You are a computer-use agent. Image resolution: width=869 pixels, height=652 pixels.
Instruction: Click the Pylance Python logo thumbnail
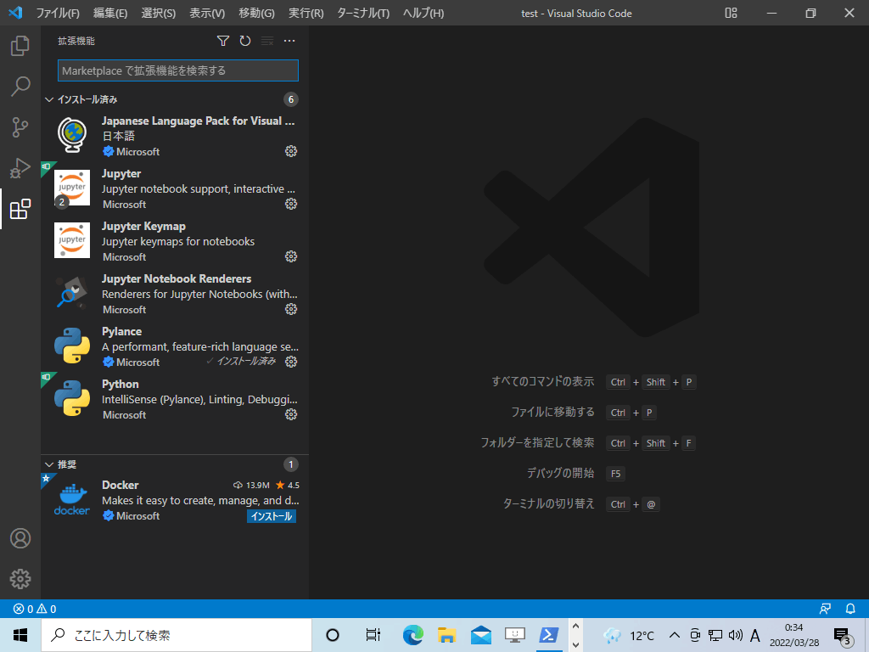coord(72,346)
